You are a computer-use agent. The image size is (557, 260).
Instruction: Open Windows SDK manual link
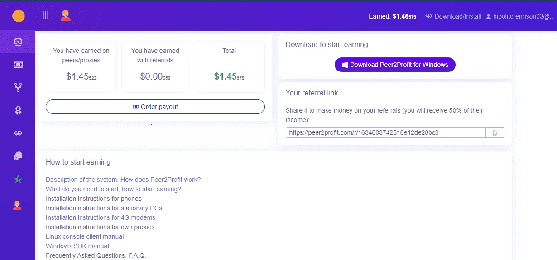(77, 246)
